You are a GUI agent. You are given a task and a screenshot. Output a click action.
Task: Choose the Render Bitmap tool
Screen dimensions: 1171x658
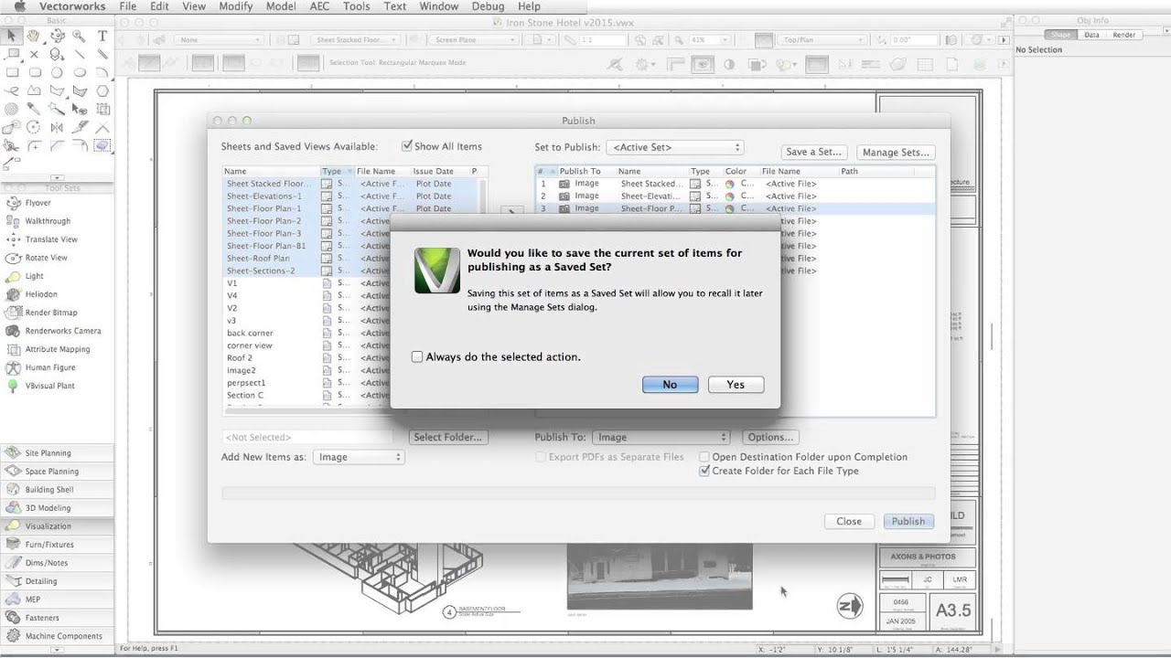click(51, 313)
